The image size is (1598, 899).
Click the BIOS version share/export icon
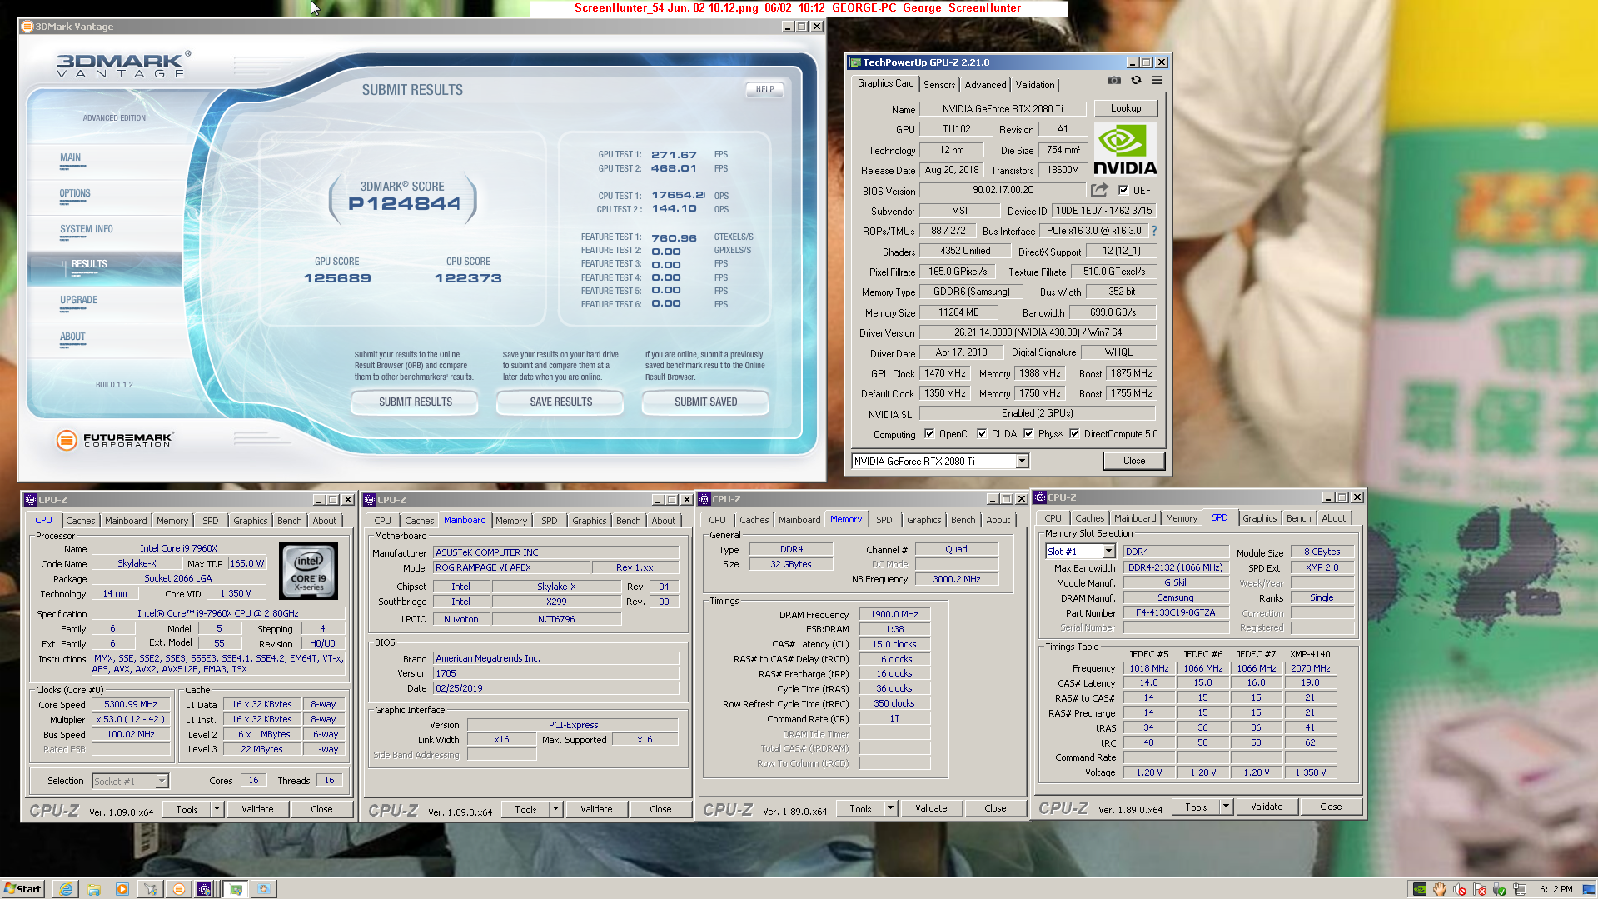click(x=1100, y=190)
